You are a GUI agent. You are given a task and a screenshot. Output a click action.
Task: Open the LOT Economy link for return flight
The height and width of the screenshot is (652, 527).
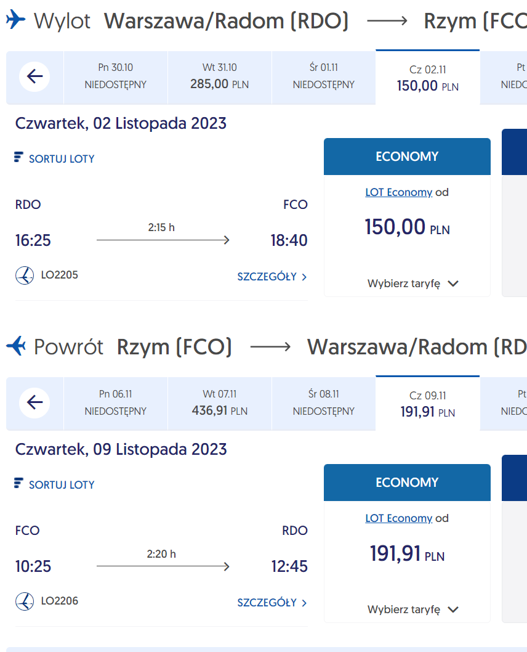(x=399, y=518)
